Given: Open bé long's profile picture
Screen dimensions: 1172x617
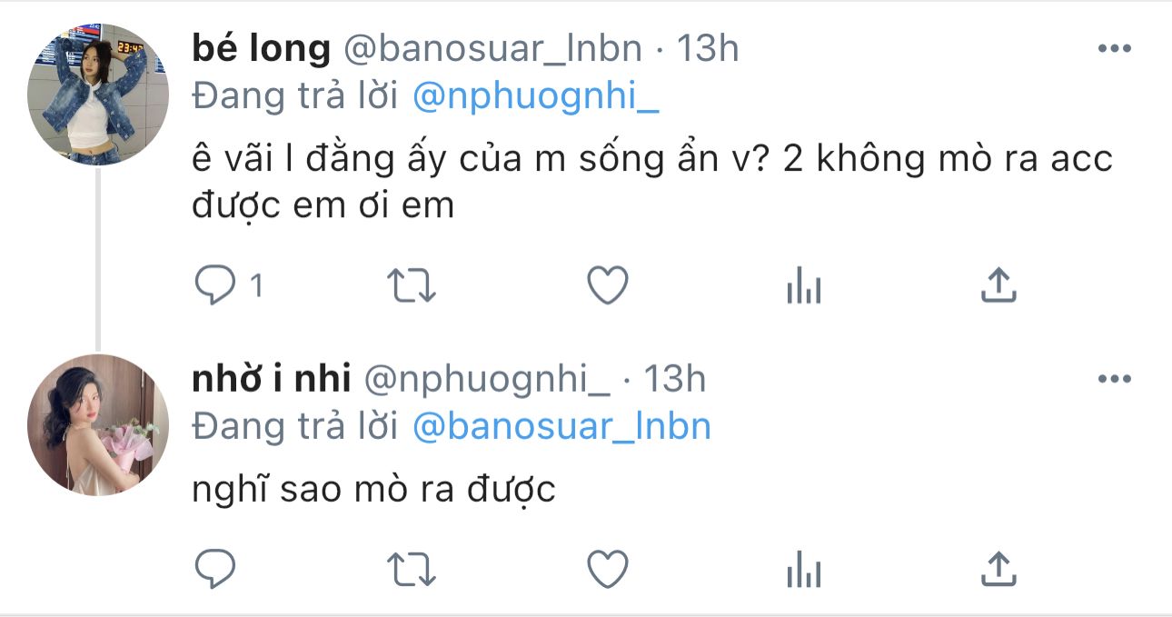Looking at the screenshot, I should coord(98,95).
